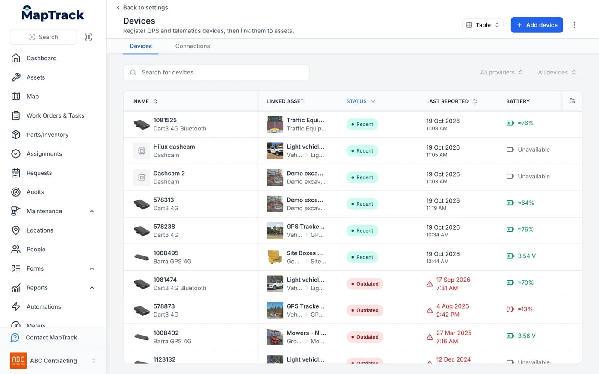Screen dimensions: 599x374
Task: Expand the Reports menu chevron
Action: click(x=92, y=288)
